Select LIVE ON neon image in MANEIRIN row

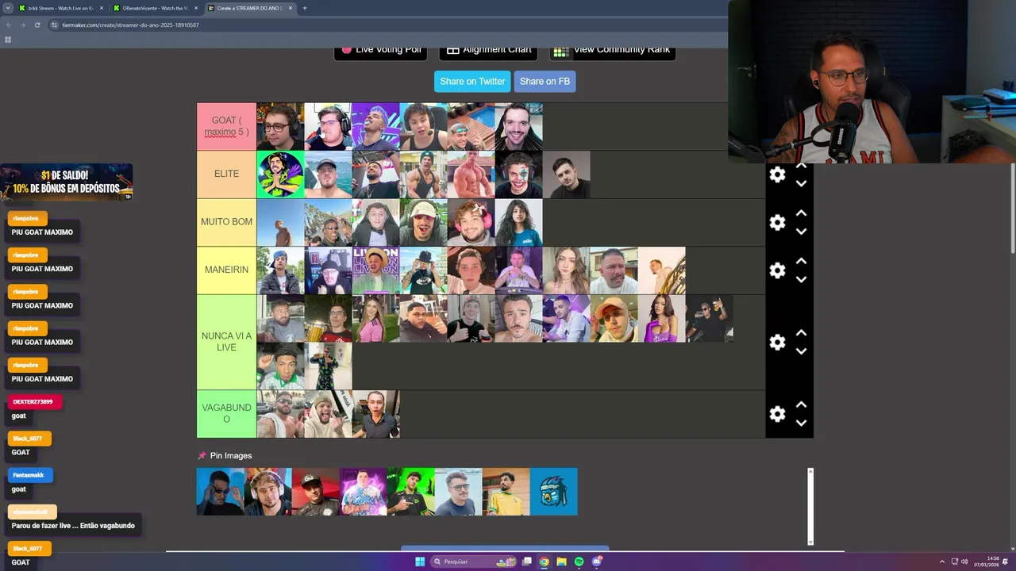click(x=375, y=270)
